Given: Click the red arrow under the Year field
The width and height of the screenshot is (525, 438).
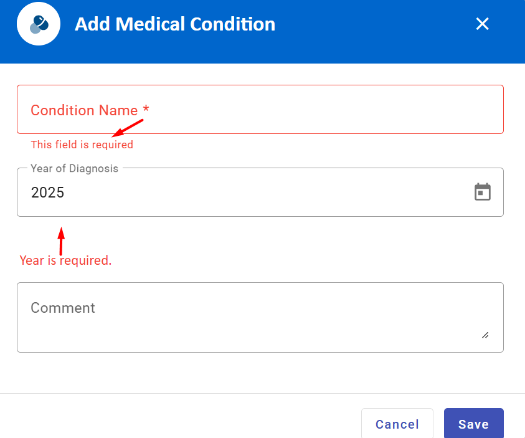Looking at the screenshot, I should click(61, 241).
